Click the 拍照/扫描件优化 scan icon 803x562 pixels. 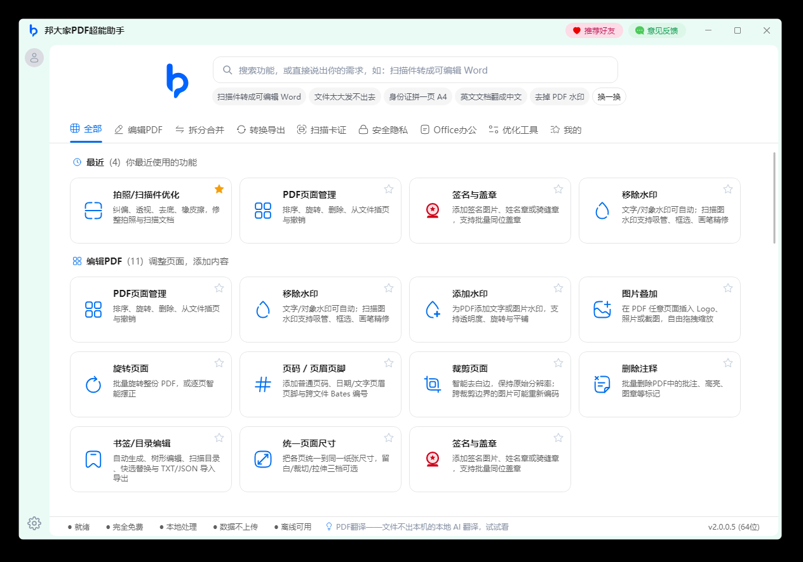click(93, 211)
